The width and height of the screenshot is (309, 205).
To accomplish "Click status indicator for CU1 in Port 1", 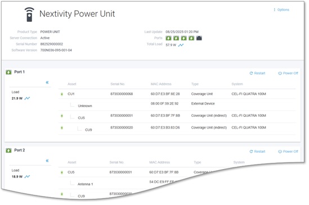I will click(62, 94).
